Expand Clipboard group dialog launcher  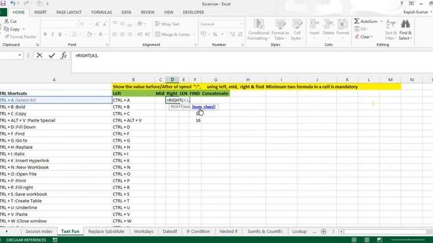tap(37, 45)
